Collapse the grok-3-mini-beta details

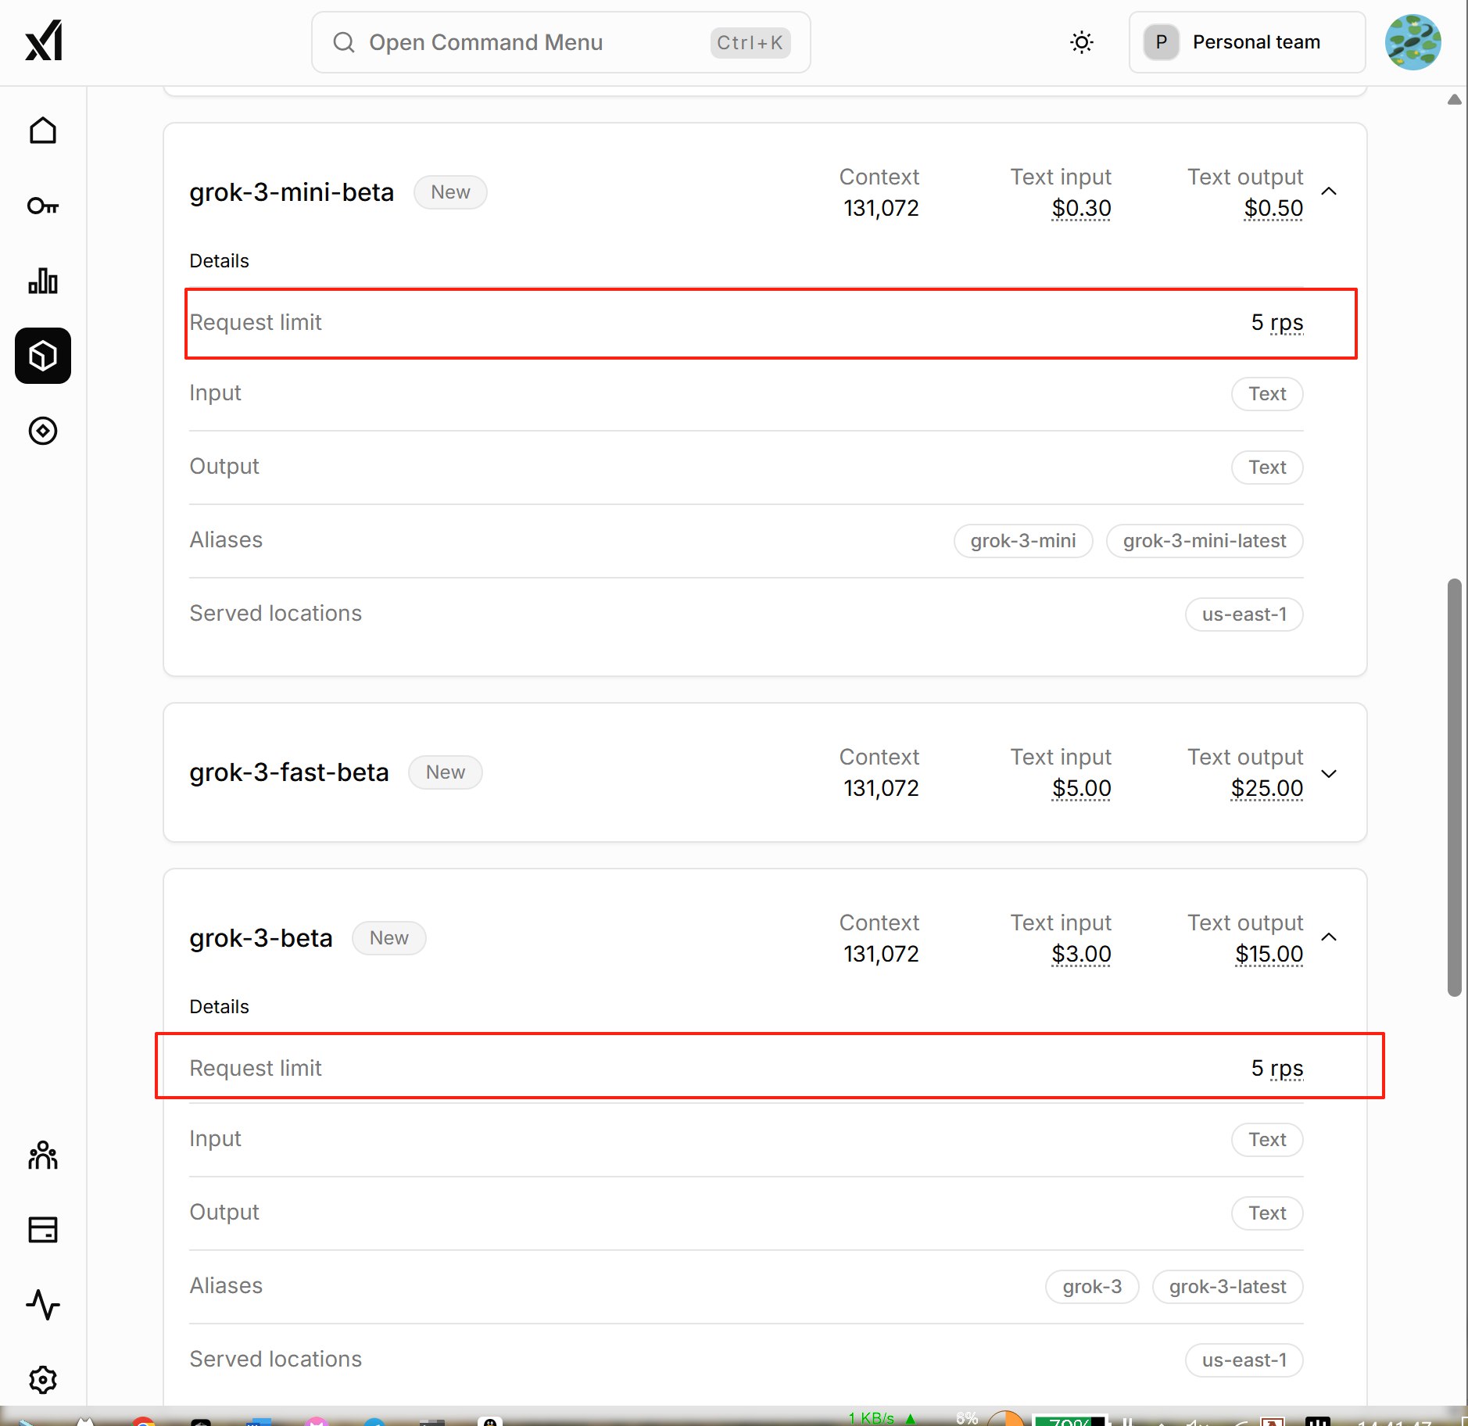(1329, 192)
